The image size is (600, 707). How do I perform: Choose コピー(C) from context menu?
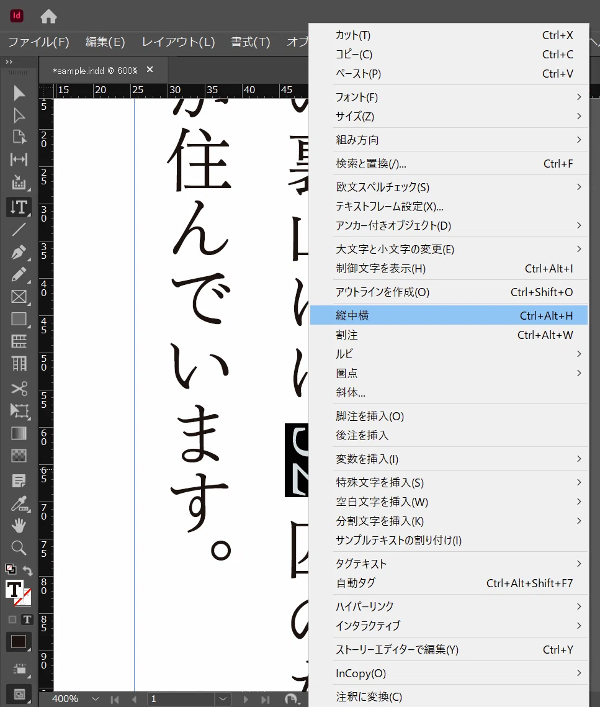coord(449,55)
